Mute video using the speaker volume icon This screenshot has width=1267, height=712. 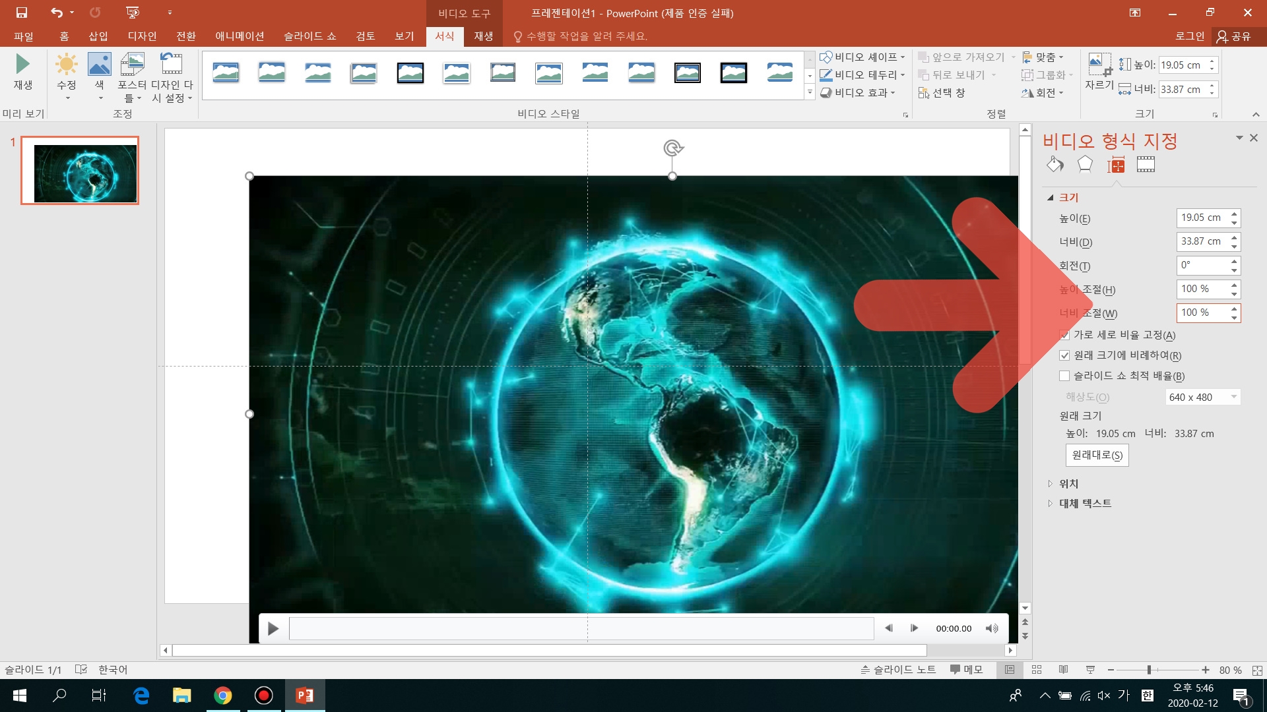click(x=991, y=628)
